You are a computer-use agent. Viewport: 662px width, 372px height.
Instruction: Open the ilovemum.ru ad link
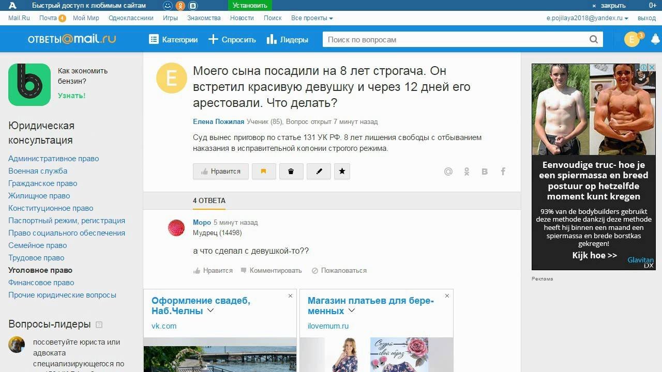[328, 326]
